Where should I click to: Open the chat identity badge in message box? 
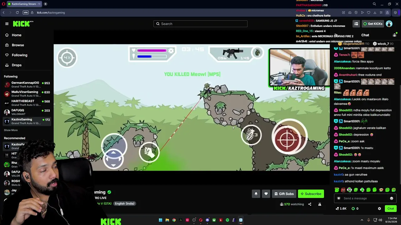coord(339,198)
